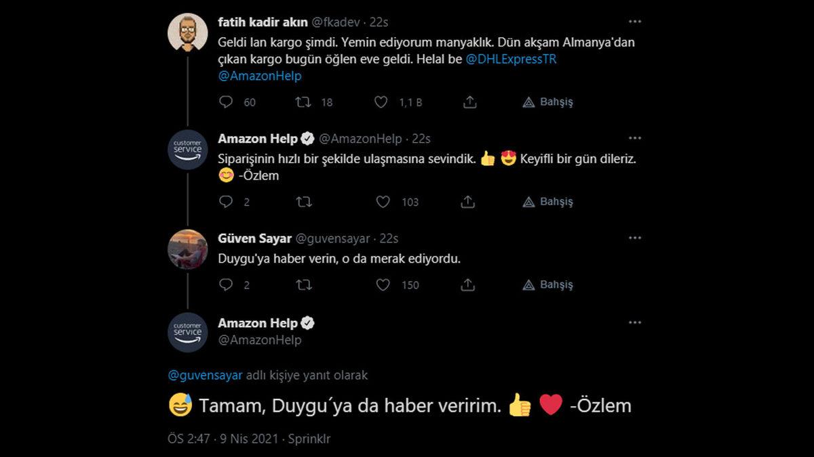The height and width of the screenshot is (457, 814).
Task: Open more options on Amazon Help's first reply
Action: pyautogui.click(x=635, y=137)
